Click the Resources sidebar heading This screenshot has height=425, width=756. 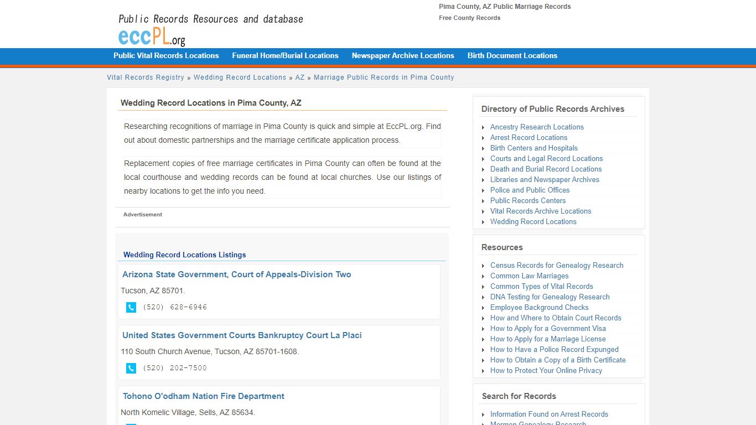(x=502, y=247)
